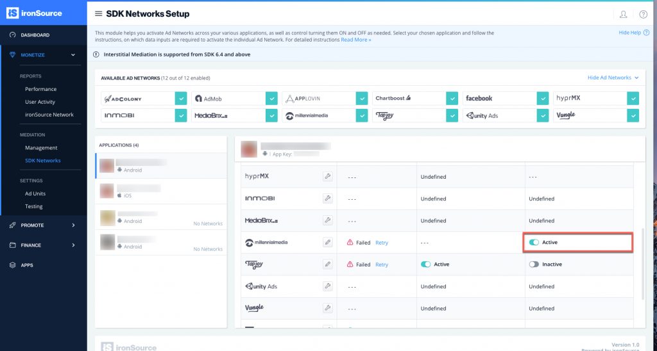The width and height of the screenshot is (657, 351).
Task: Uncheck the Vungle network checkbox
Action: [x=633, y=115]
